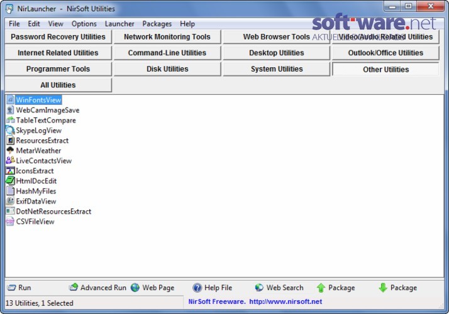The width and height of the screenshot is (449, 314).
Task: Maximize the NirLauncher window
Action: [408, 6]
